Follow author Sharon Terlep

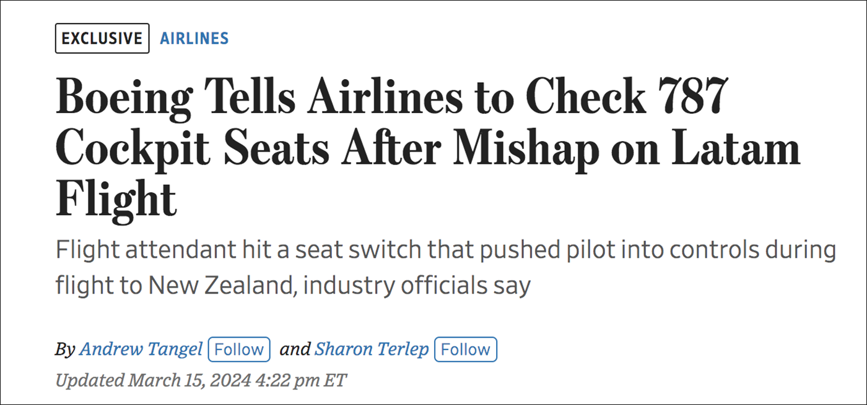466,349
